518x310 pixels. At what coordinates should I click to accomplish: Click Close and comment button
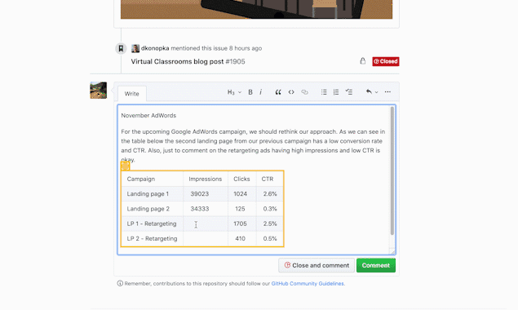[317, 265]
